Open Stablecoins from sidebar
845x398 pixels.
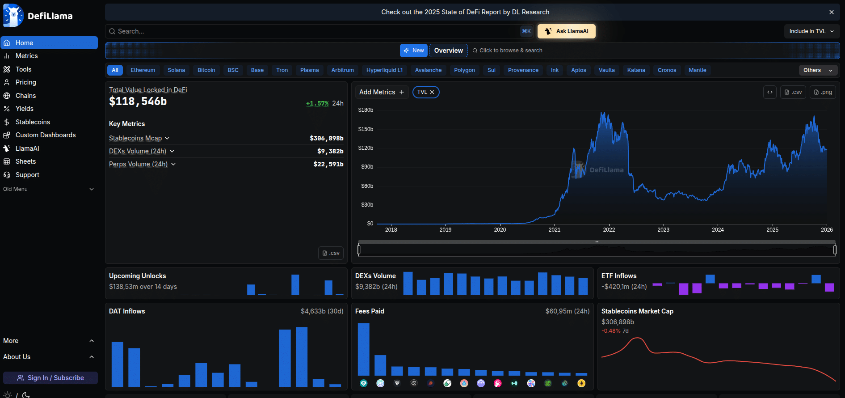tap(33, 122)
